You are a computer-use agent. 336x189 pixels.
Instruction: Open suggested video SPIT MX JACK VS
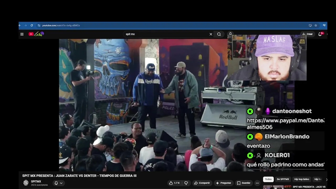pyautogui.click(x=309, y=187)
